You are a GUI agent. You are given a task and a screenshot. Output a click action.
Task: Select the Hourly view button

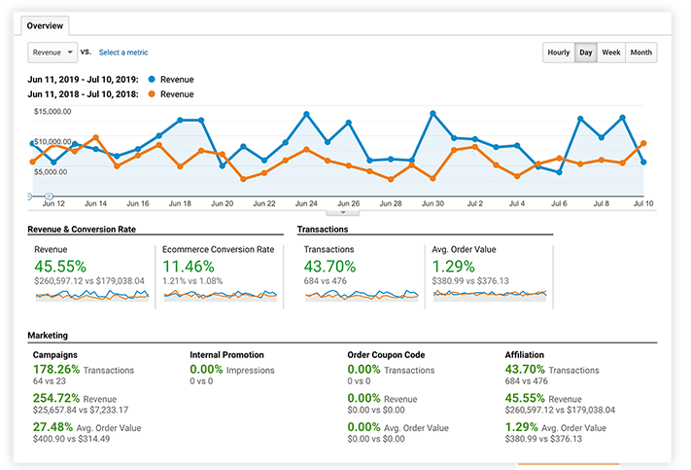click(x=559, y=53)
